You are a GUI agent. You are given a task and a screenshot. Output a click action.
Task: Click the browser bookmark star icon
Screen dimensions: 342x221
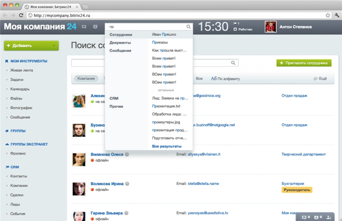point(327,15)
